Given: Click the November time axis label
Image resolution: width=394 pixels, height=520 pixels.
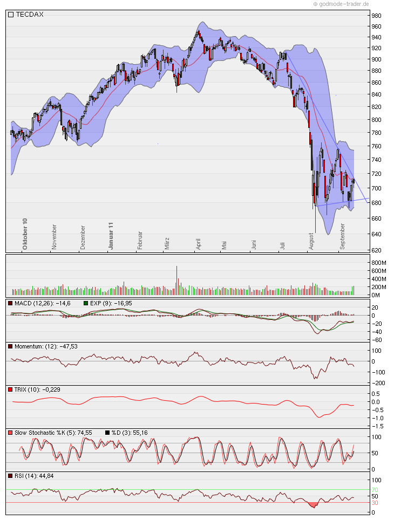Looking at the screenshot, I should [54, 237].
